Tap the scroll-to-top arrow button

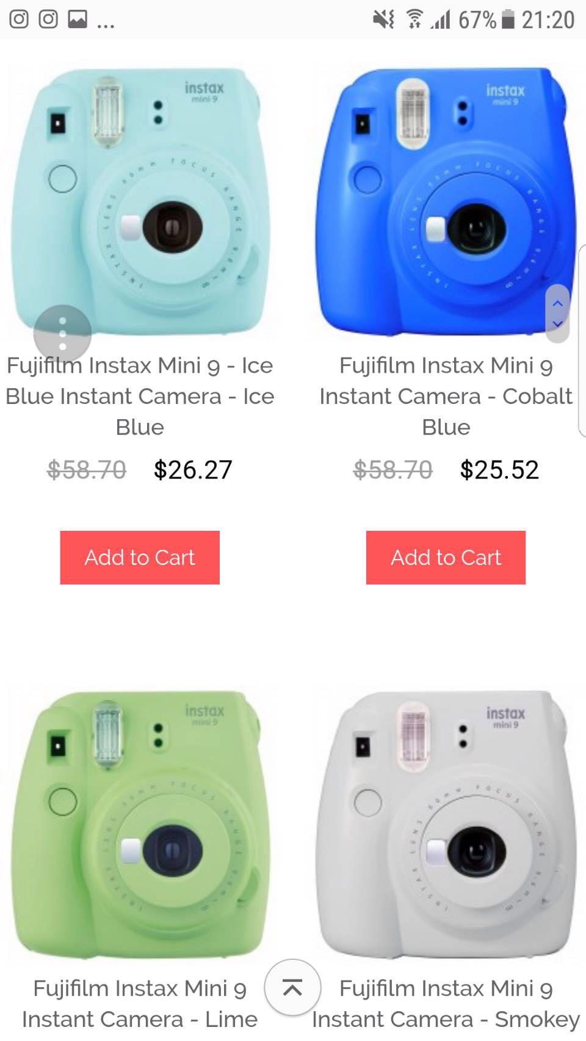tap(292, 987)
